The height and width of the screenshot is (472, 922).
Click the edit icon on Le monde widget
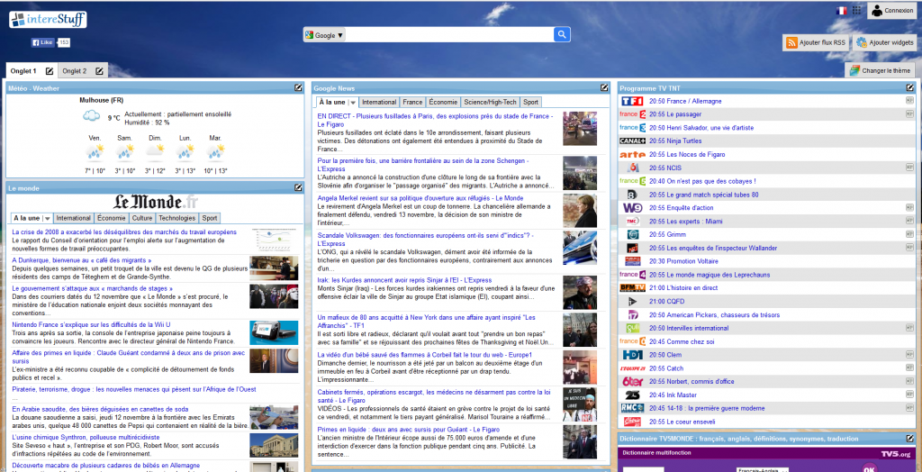(298, 187)
